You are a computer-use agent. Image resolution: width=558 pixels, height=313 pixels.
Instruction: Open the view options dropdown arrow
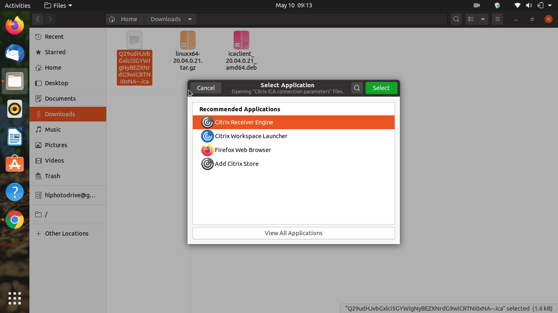point(483,19)
